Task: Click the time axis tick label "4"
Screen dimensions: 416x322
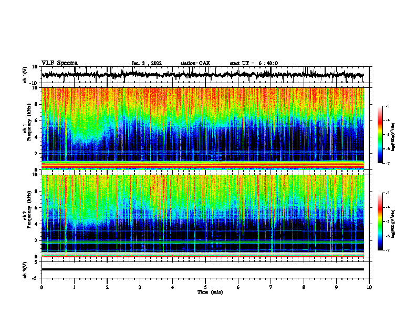Action: point(173,287)
